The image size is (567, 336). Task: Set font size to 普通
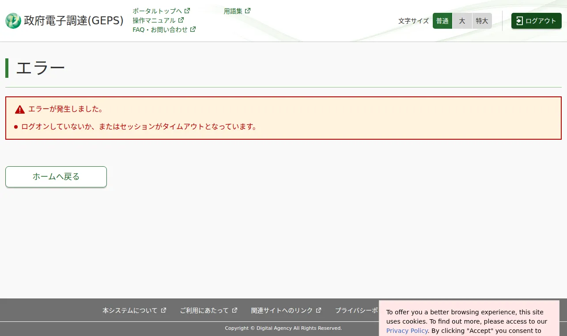point(442,21)
